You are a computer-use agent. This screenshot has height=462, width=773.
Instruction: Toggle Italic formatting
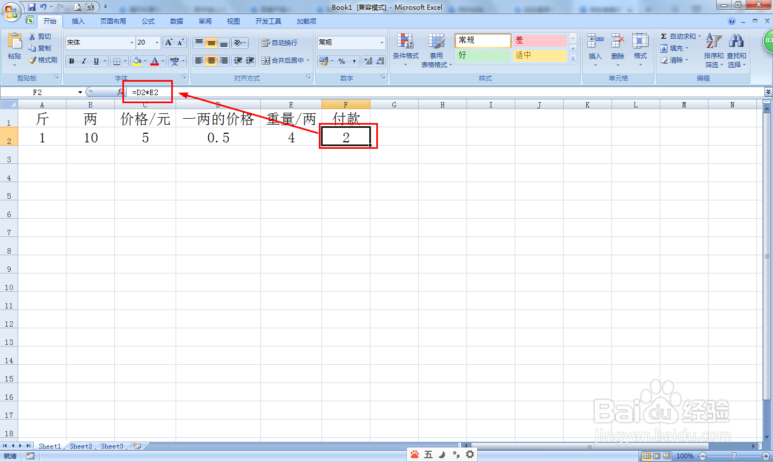[x=84, y=61]
